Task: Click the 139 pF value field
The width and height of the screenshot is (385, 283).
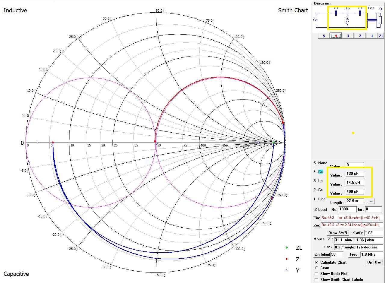Action: coord(355,174)
